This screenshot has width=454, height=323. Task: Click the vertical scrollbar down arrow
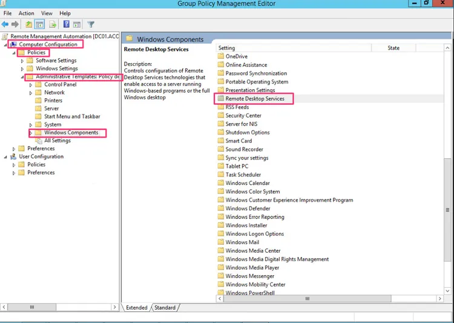[x=448, y=291]
